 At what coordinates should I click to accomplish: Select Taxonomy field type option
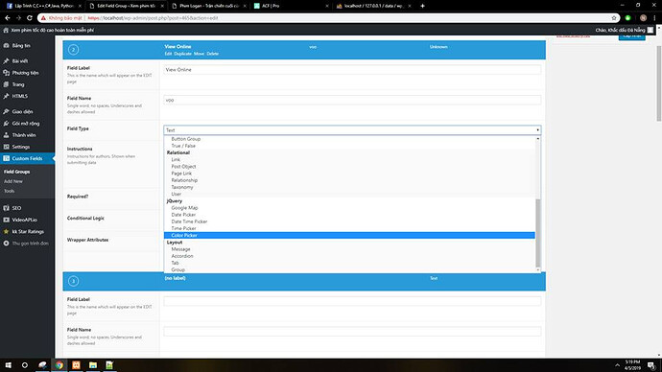pos(182,187)
